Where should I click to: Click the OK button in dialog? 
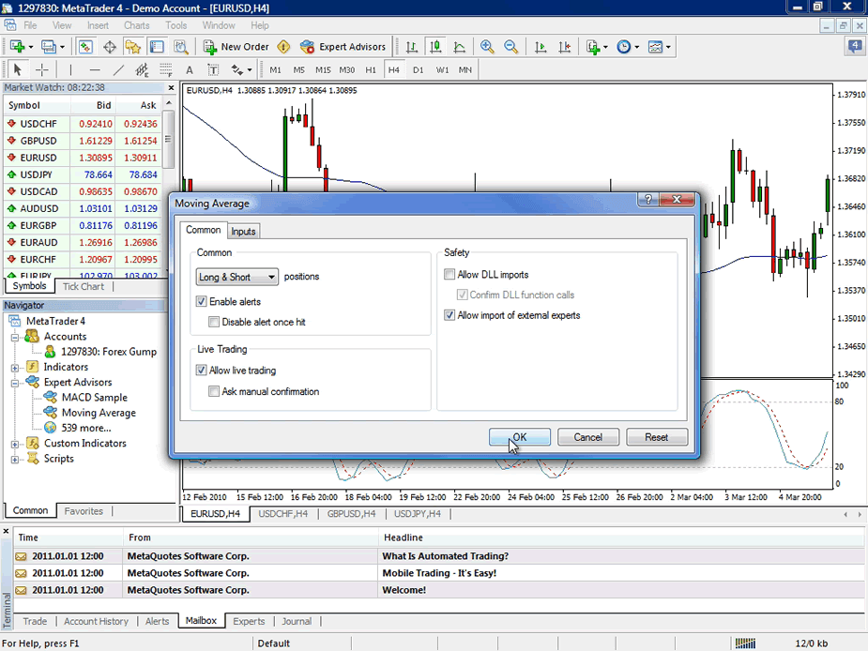[519, 437]
